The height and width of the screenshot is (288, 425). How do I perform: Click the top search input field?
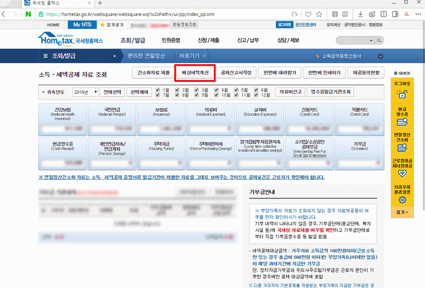coord(356,41)
